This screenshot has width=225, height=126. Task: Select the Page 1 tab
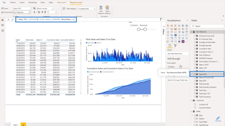pyautogui.click(x=16, y=125)
